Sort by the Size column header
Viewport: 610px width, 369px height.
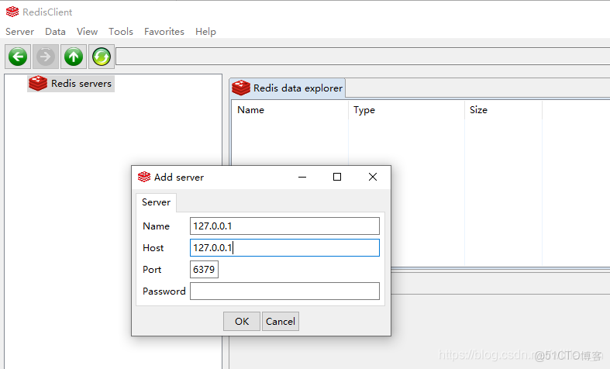point(503,110)
